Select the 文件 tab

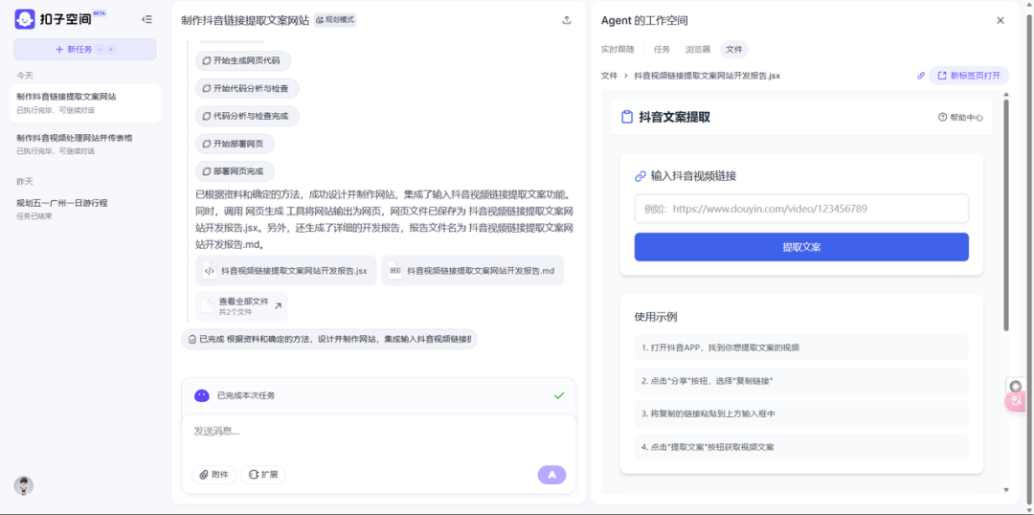coord(734,50)
